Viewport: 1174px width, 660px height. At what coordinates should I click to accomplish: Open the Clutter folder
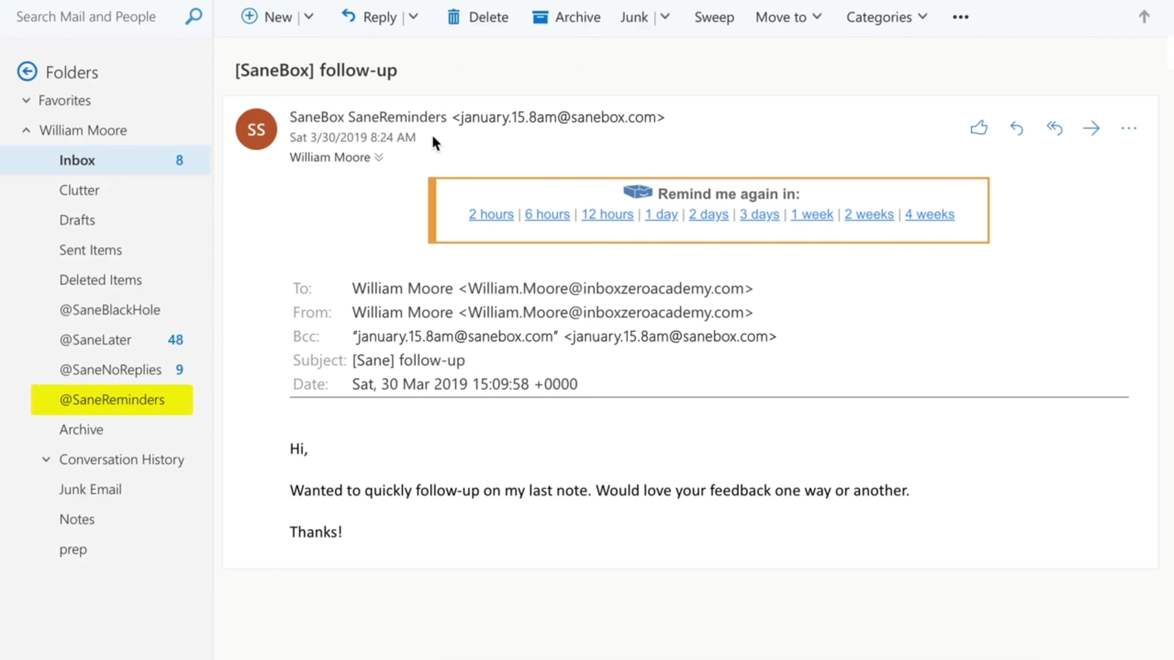coord(80,190)
